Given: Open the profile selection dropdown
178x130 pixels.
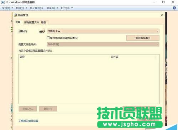Looking at the screenshot, I should coord(103,44).
